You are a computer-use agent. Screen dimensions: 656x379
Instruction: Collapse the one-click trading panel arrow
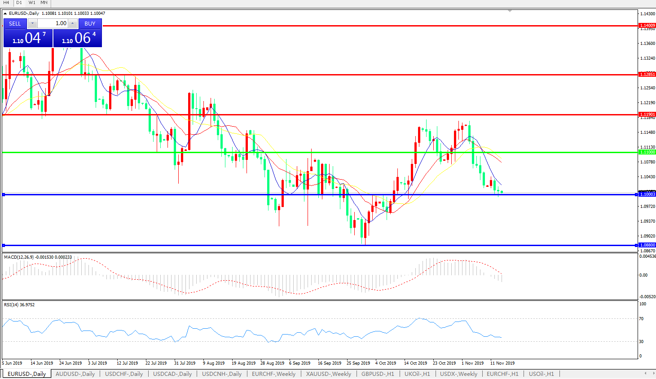[x=5, y=13]
